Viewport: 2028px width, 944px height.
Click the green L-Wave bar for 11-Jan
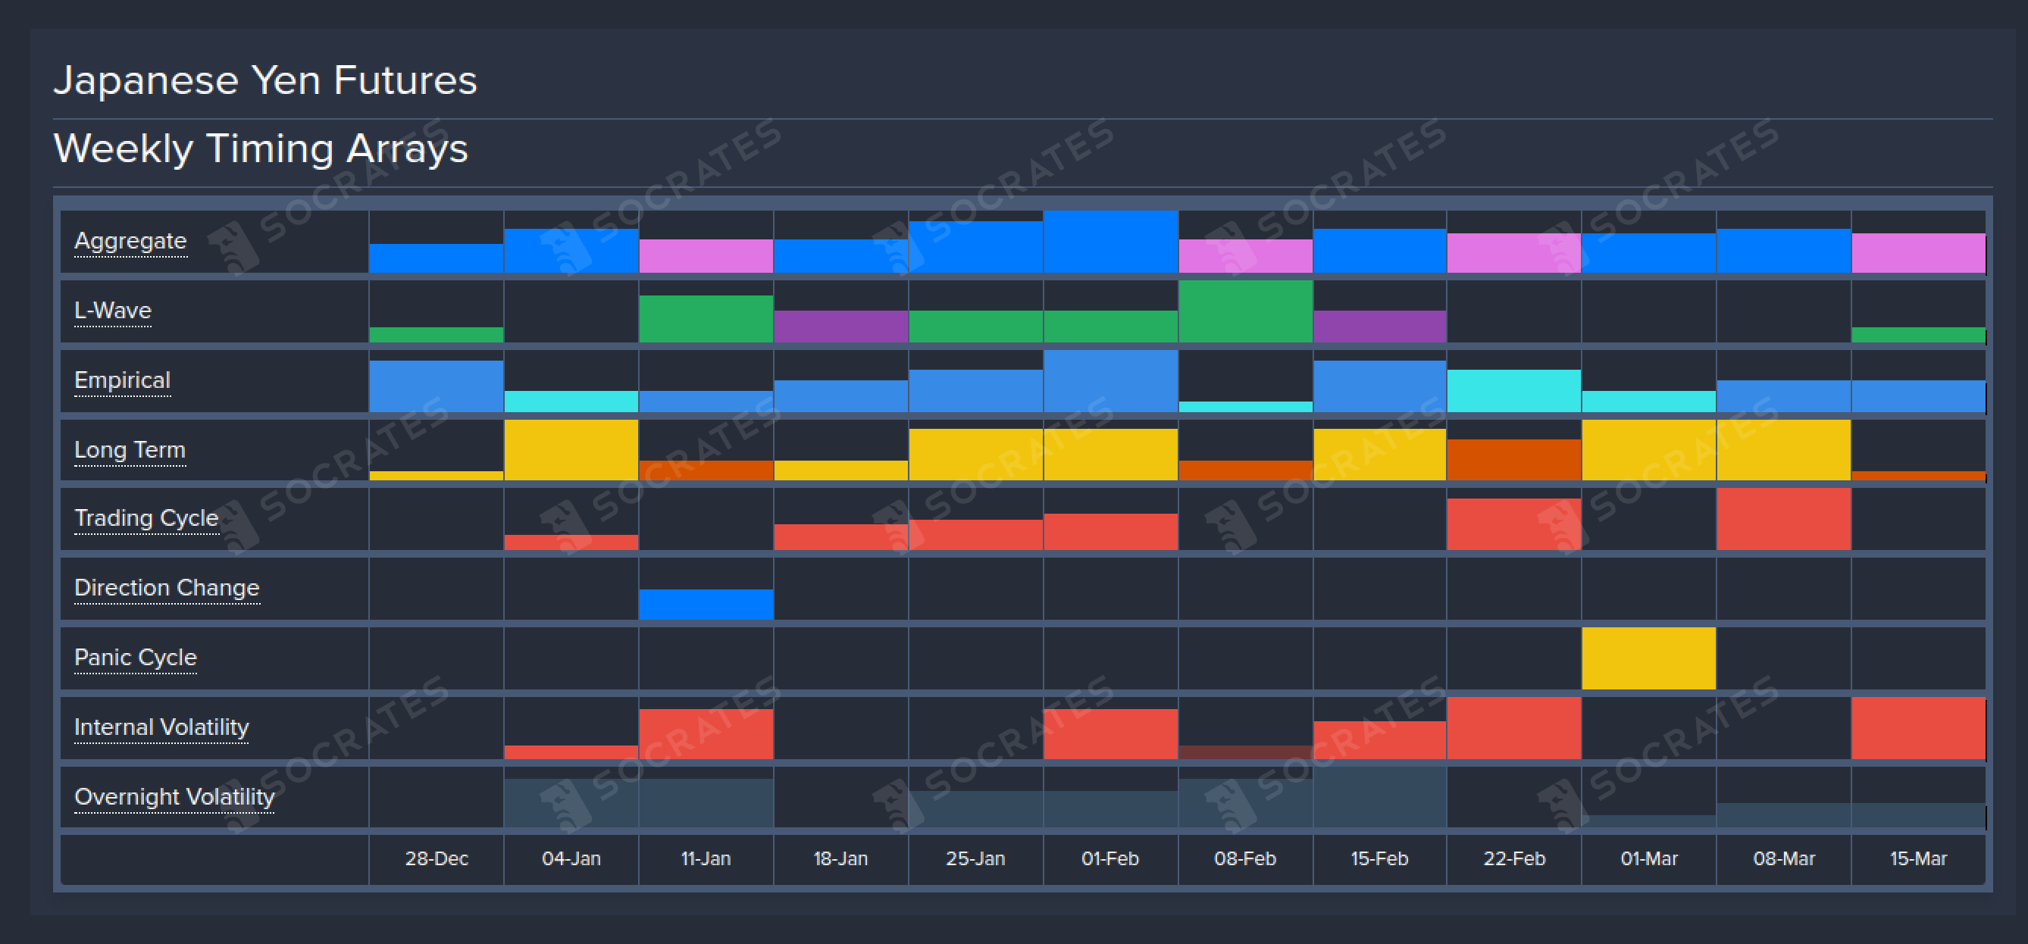click(706, 319)
